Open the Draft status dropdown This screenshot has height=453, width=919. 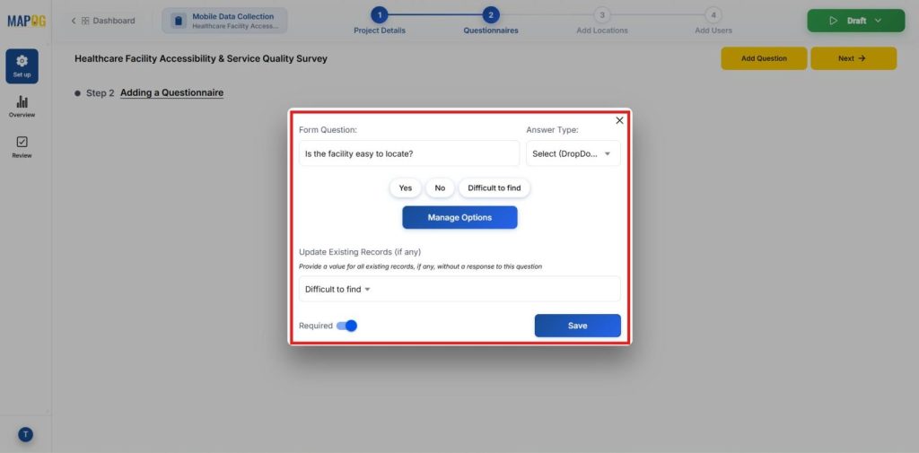pyautogui.click(x=855, y=21)
